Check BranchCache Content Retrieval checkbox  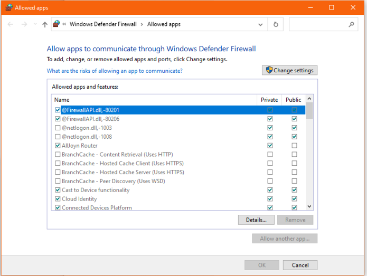coord(58,155)
